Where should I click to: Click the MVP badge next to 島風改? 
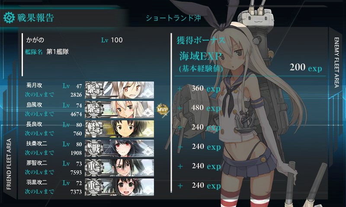point(163,110)
